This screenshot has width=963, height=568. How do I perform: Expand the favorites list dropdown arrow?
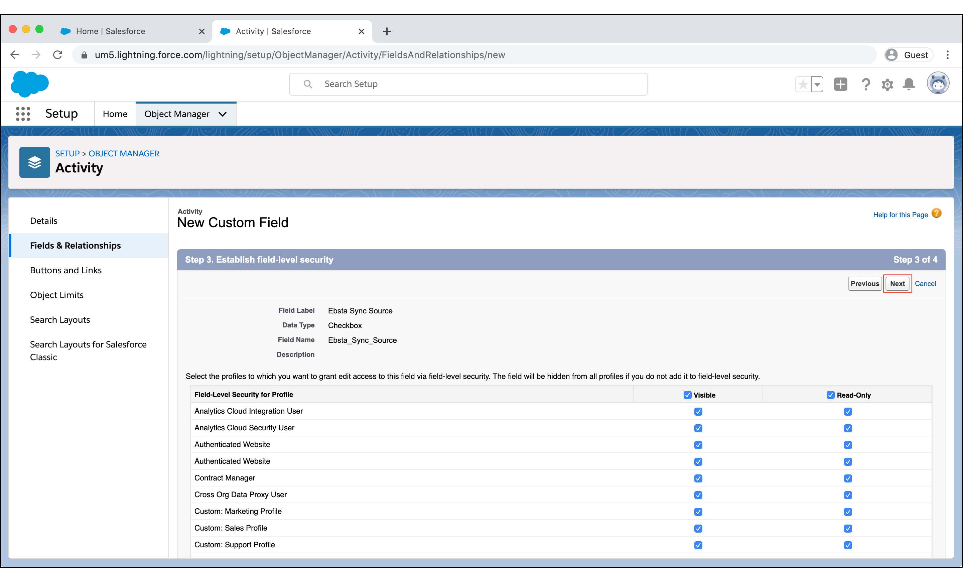coord(817,84)
